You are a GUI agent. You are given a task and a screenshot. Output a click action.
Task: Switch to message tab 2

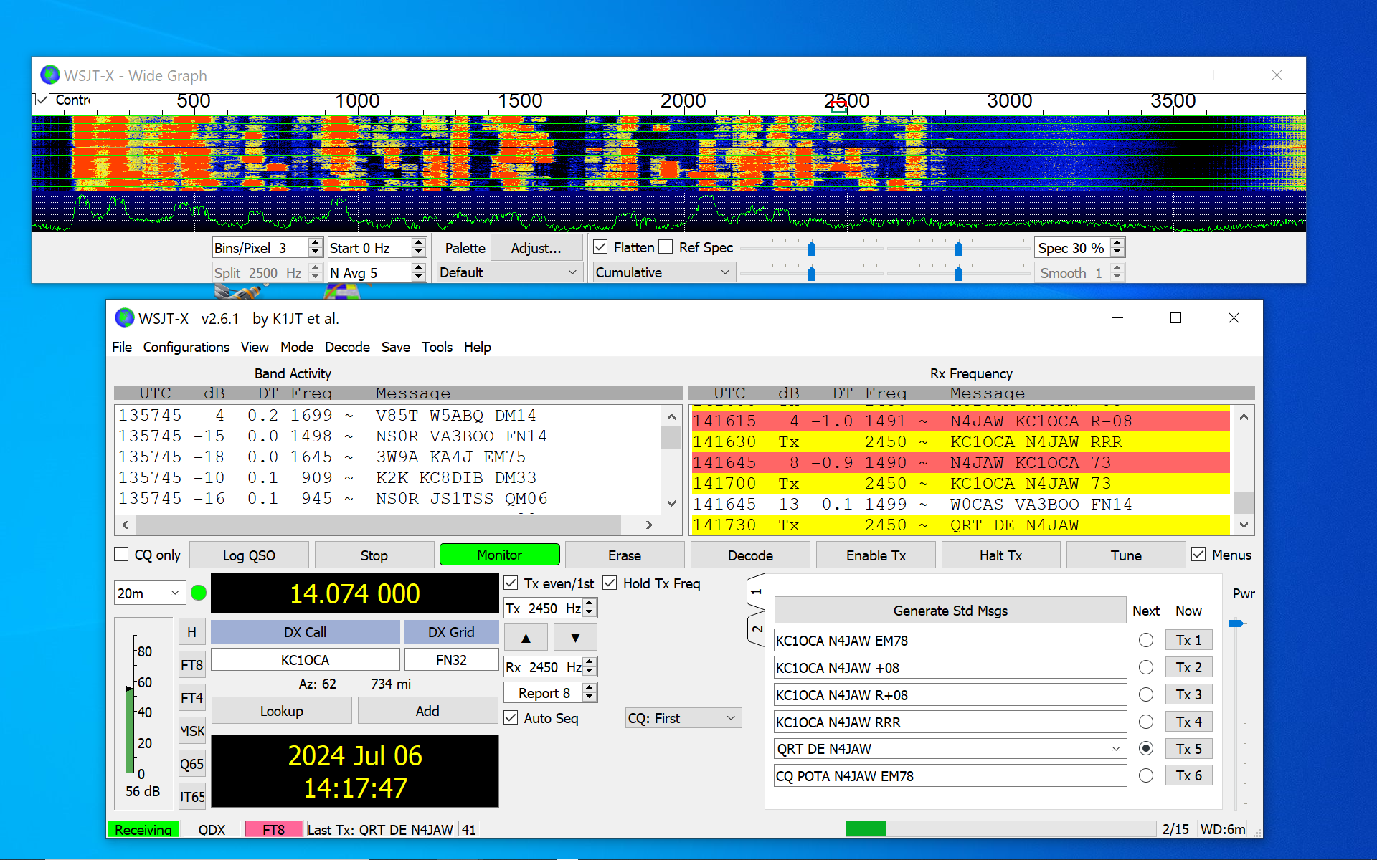pos(756,629)
